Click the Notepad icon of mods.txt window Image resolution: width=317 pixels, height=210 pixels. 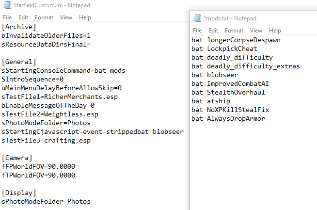tap(197, 18)
